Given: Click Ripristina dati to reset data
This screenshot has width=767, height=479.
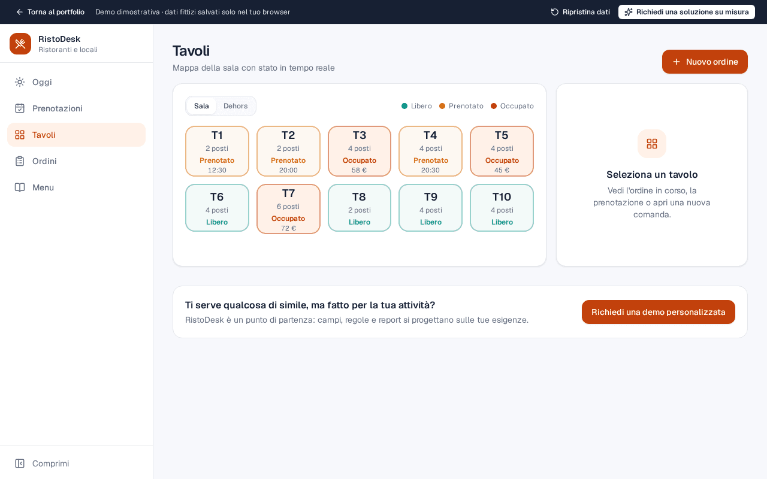Looking at the screenshot, I should click(x=581, y=12).
